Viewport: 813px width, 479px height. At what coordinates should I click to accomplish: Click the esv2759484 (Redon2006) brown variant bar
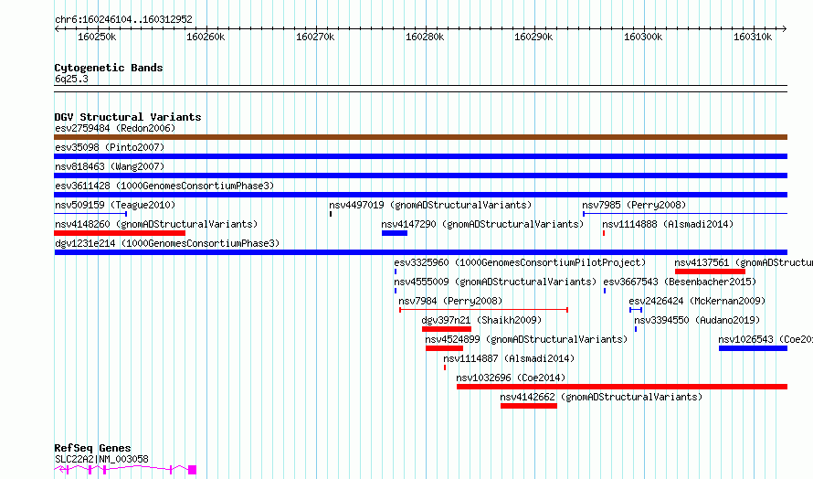tap(420, 137)
